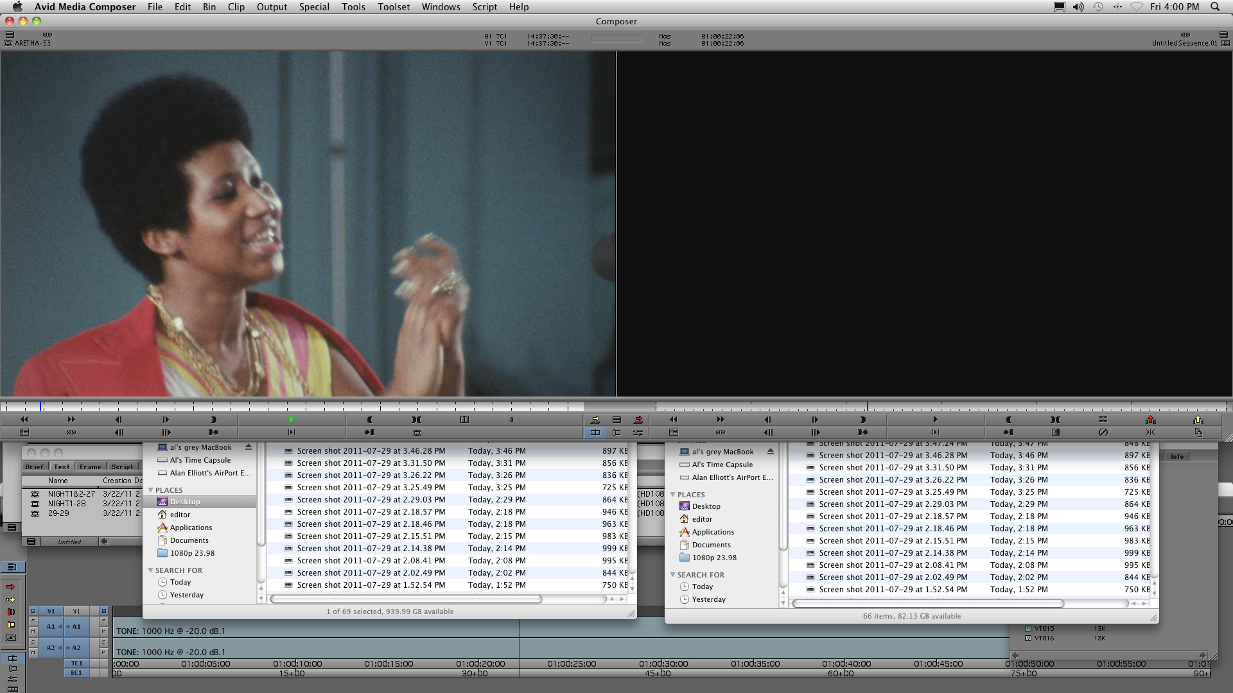Select yellow Extract/Splice-in segment mode arrow
The image size is (1233, 693).
click(x=10, y=599)
